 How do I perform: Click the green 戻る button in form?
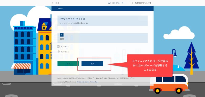tap(68, 64)
